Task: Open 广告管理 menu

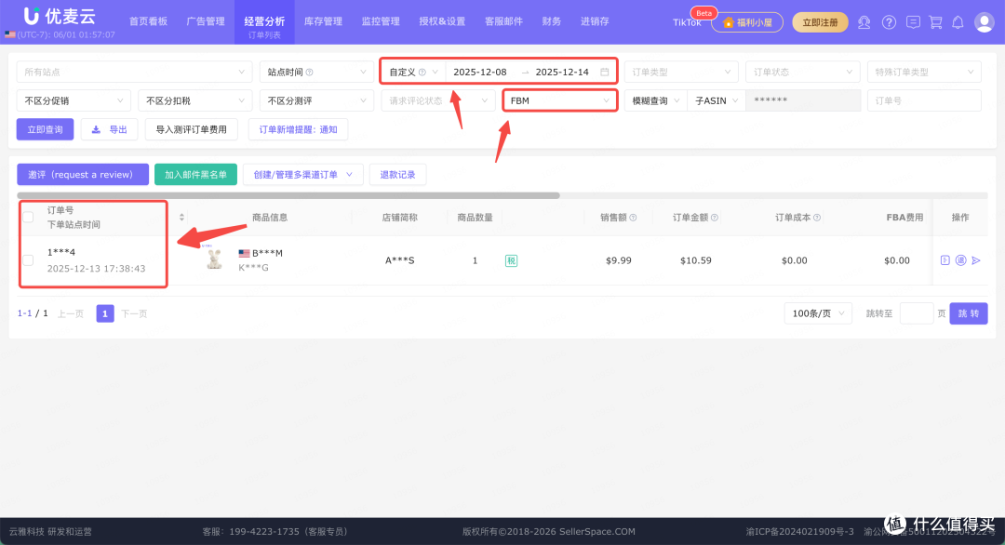Action: [206, 21]
